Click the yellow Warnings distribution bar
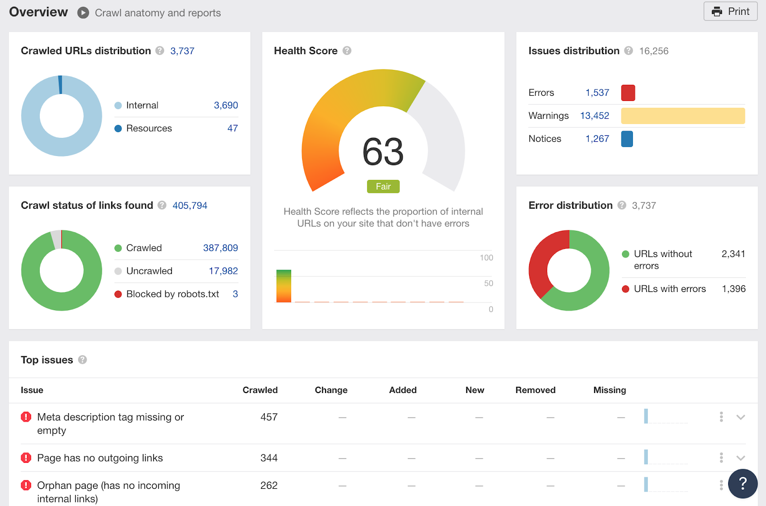The width and height of the screenshot is (766, 506). click(683, 116)
